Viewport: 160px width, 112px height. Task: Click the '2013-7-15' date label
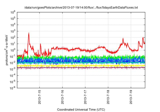pos(39,97)
